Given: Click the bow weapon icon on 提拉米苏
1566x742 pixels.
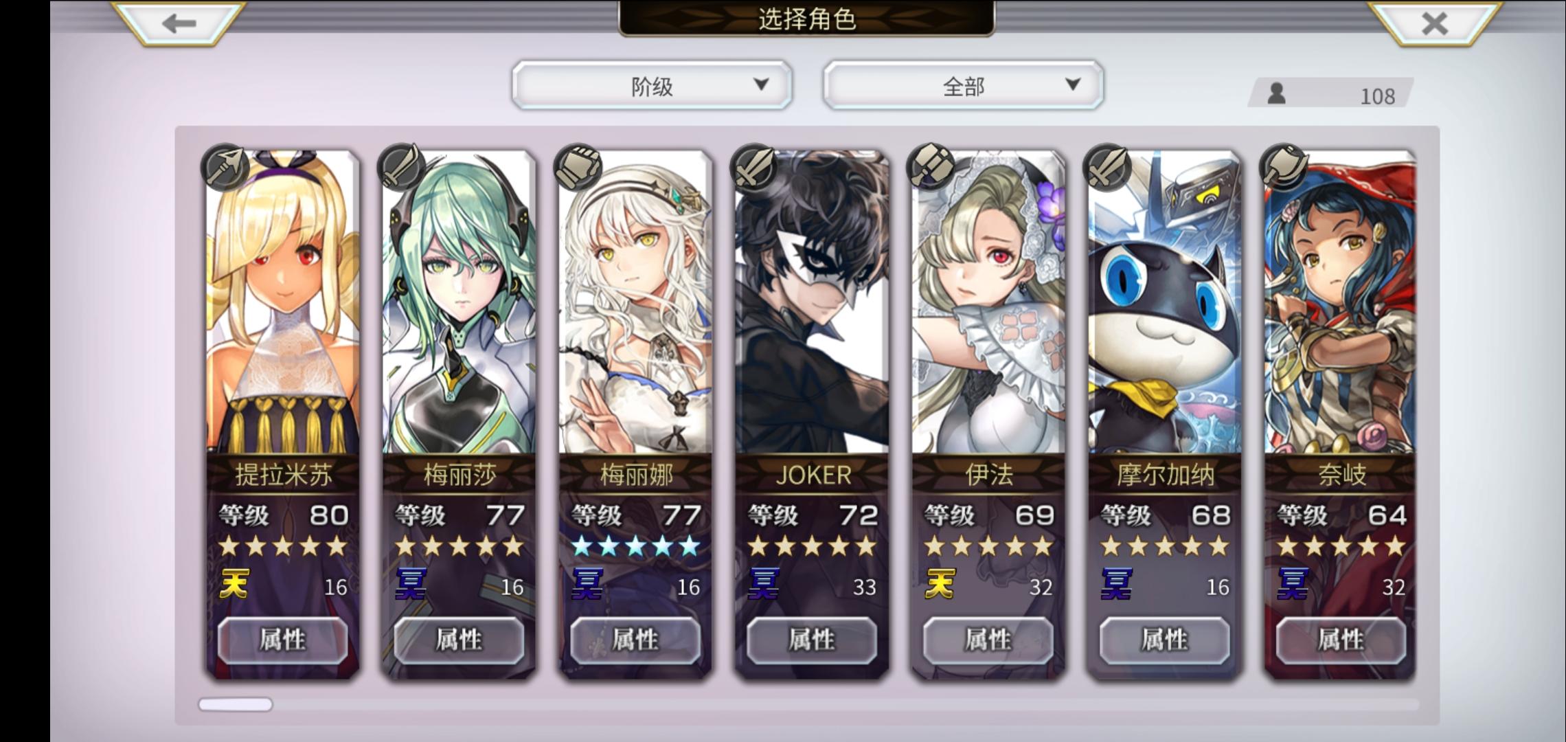Looking at the screenshot, I should [x=225, y=167].
